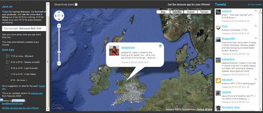Click 'Get the uksnow app' header text

click(189, 5)
